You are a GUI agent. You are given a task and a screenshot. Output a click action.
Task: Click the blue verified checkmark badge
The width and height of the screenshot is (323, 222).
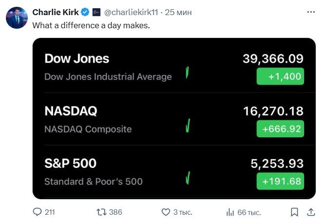[x=85, y=12]
